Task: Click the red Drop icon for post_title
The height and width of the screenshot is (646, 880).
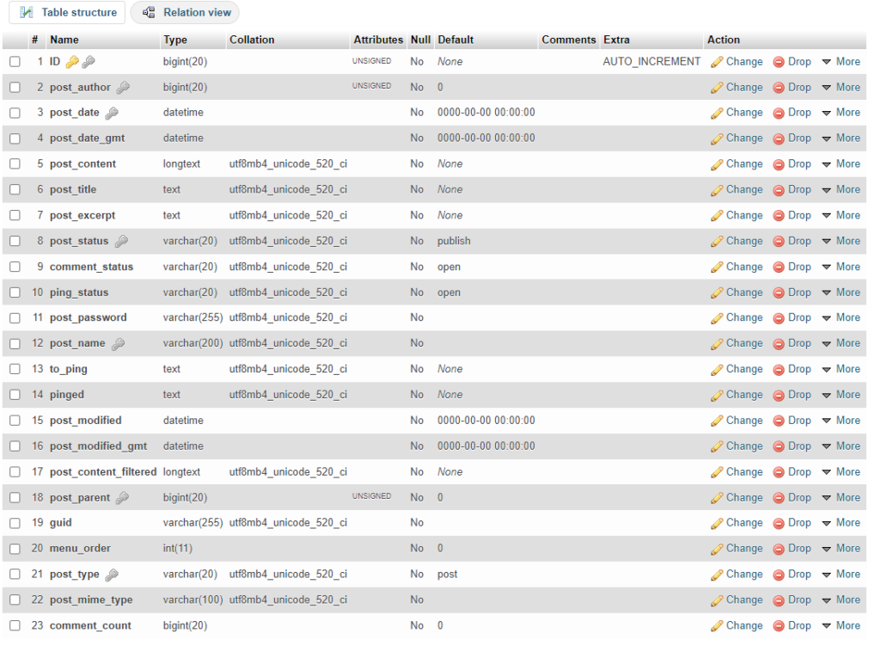Action: point(779,190)
